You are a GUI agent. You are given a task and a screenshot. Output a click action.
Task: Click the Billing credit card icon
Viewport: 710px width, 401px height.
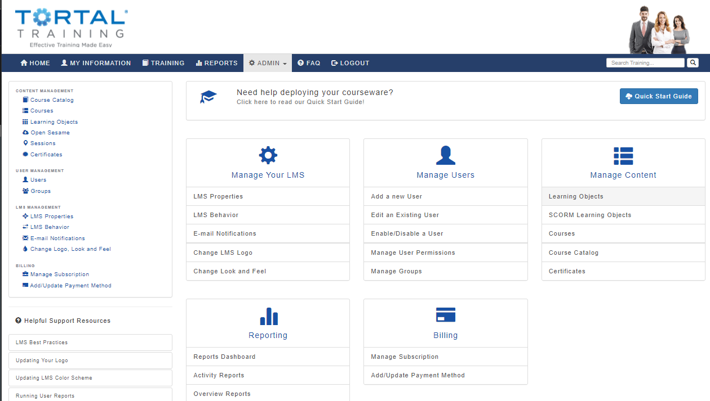click(446, 315)
